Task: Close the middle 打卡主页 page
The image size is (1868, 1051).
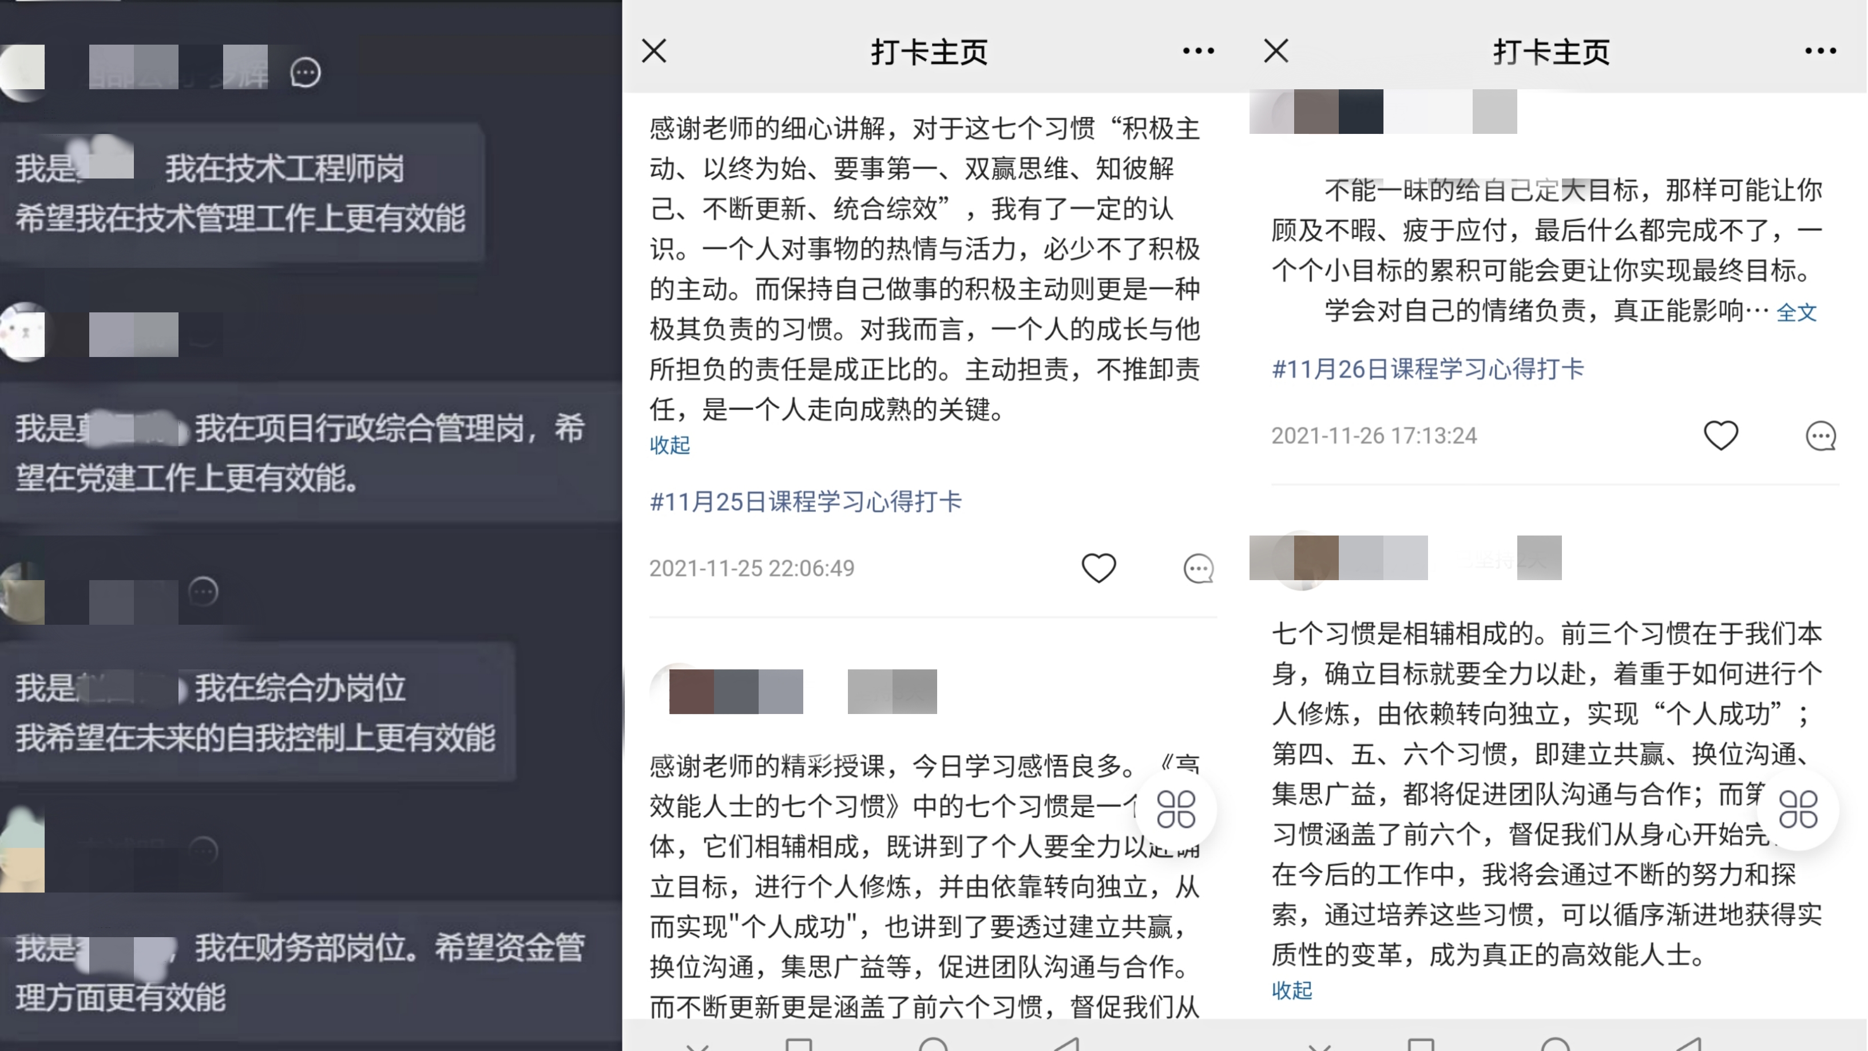Action: (654, 51)
